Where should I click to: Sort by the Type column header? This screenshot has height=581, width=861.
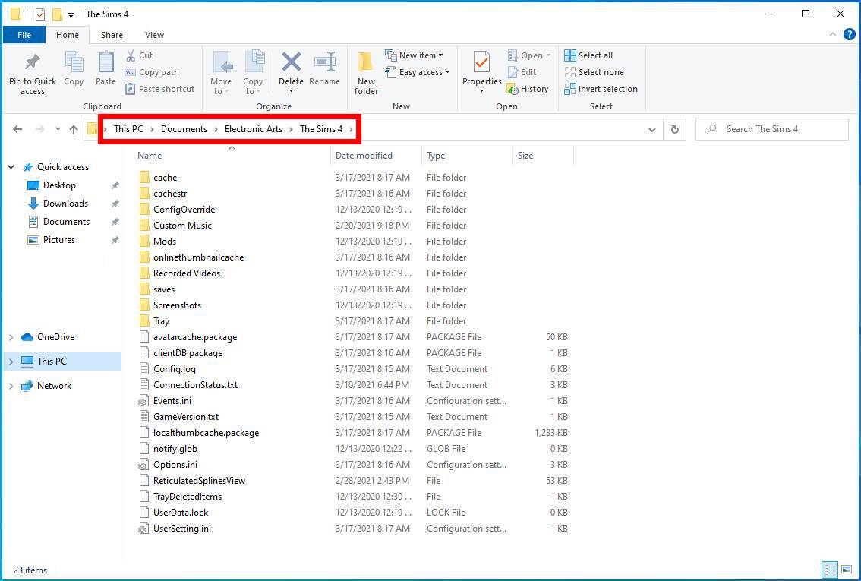467,156
